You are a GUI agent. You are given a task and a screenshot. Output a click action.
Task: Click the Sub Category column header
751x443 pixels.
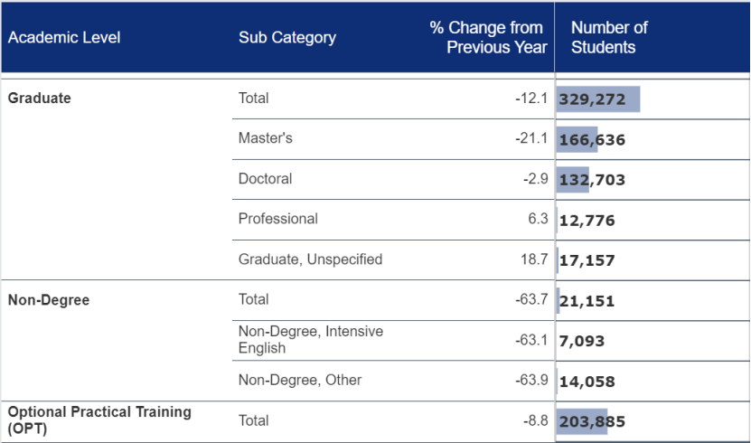point(287,38)
